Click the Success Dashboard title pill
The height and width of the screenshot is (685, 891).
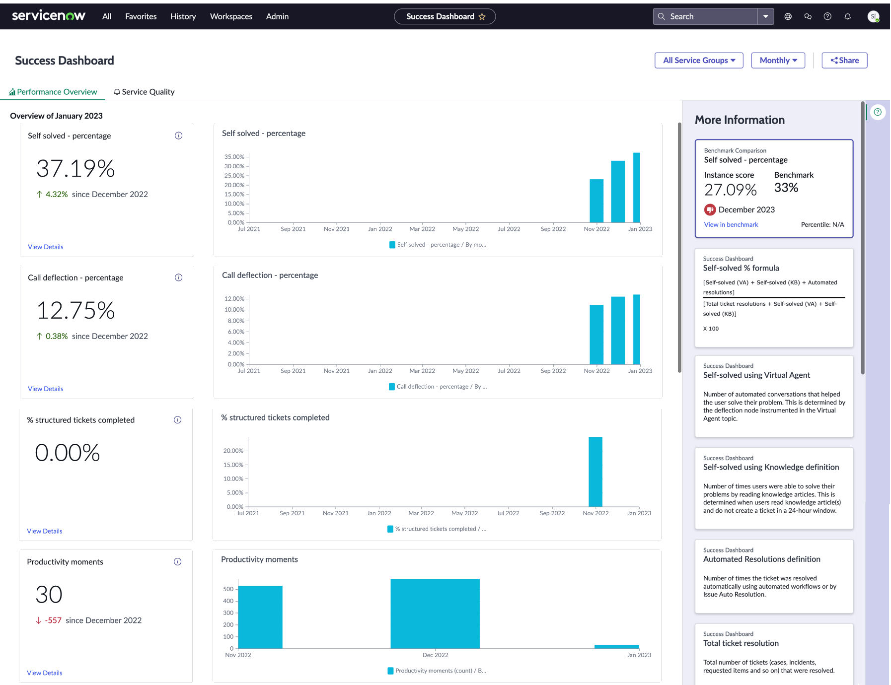[445, 16]
